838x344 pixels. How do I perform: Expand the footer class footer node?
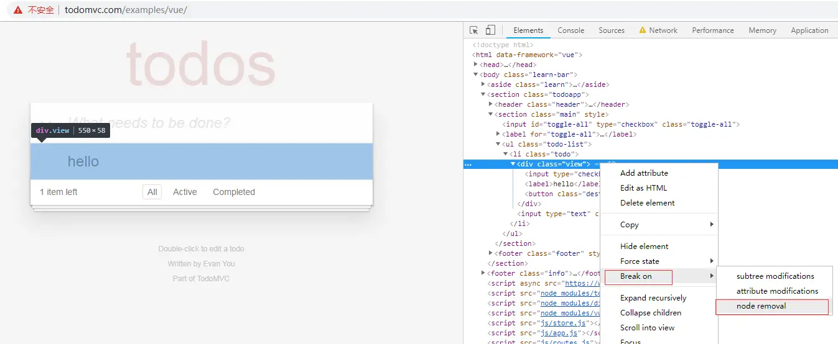coord(491,253)
